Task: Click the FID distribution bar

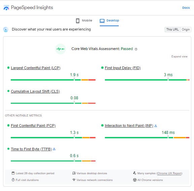Action: click(147, 80)
